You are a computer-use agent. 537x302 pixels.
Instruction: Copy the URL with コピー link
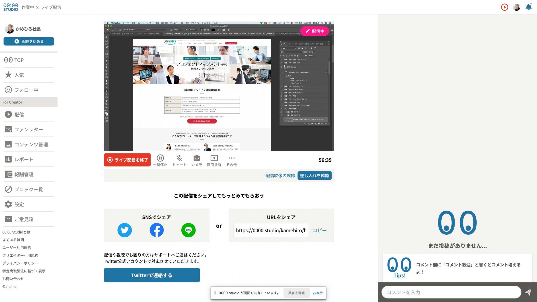pos(320,230)
